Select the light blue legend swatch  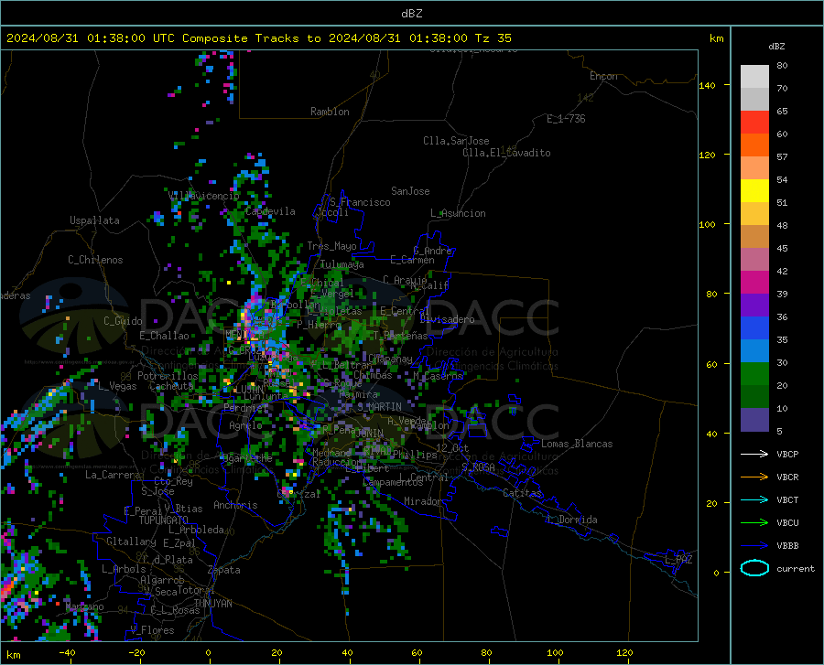pyautogui.click(x=754, y=351)
